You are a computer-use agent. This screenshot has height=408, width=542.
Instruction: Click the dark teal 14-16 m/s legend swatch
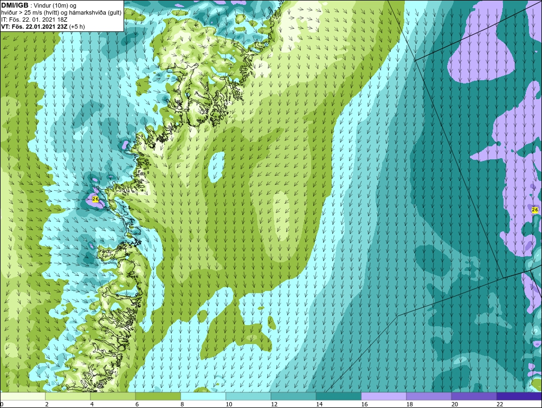(x=338, y=396)
